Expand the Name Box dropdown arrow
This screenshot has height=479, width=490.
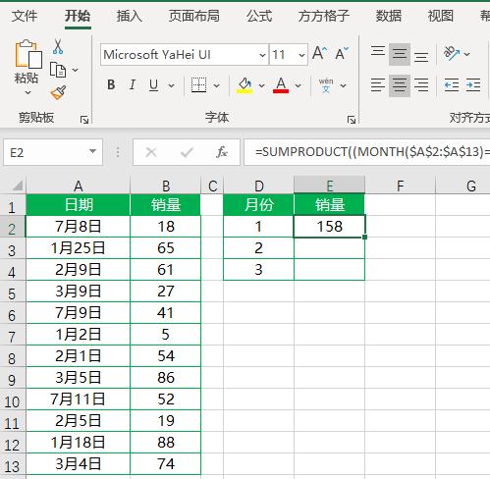(x=92, y=151)
